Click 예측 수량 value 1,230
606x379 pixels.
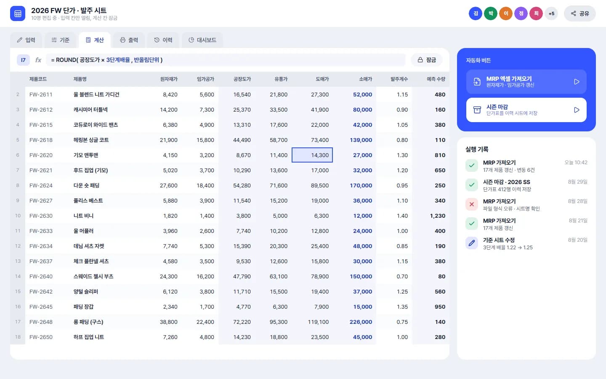tap(438, 216)
